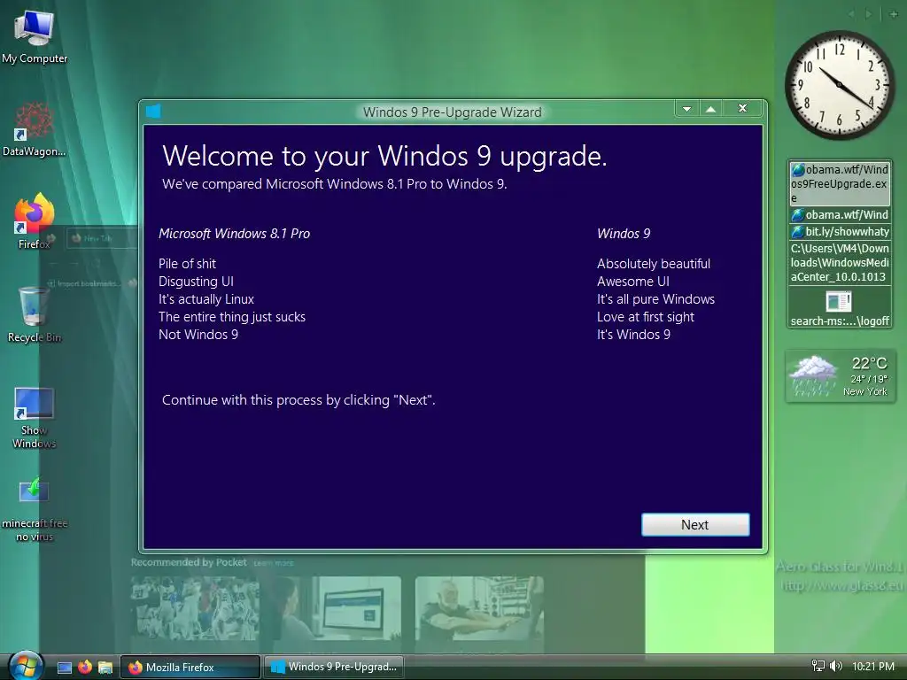Maximize the wizard using the up-arrow button
Image resolution: width=907 pixels, height=680 pixels.
(x=711, y=109)
